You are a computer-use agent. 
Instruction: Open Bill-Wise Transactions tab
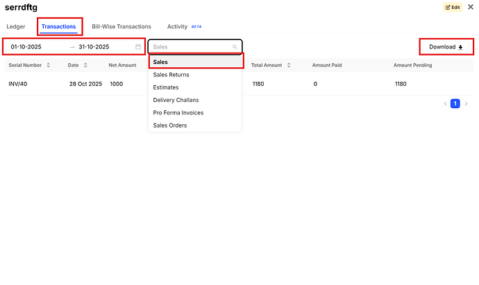click(121, 26)
